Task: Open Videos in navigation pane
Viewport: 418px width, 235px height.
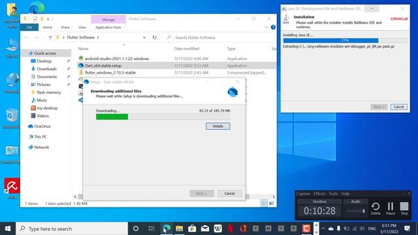Action: pos(42,116)
